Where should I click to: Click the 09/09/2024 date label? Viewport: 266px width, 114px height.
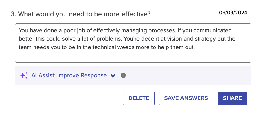[x=233, y=13]
